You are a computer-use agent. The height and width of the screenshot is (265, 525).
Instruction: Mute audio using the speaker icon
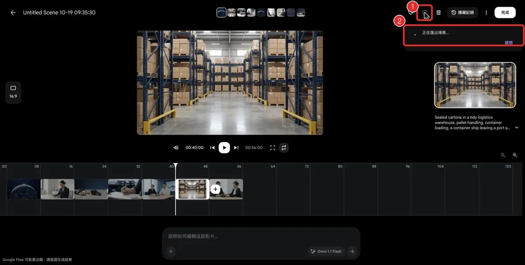pos(176,148)
